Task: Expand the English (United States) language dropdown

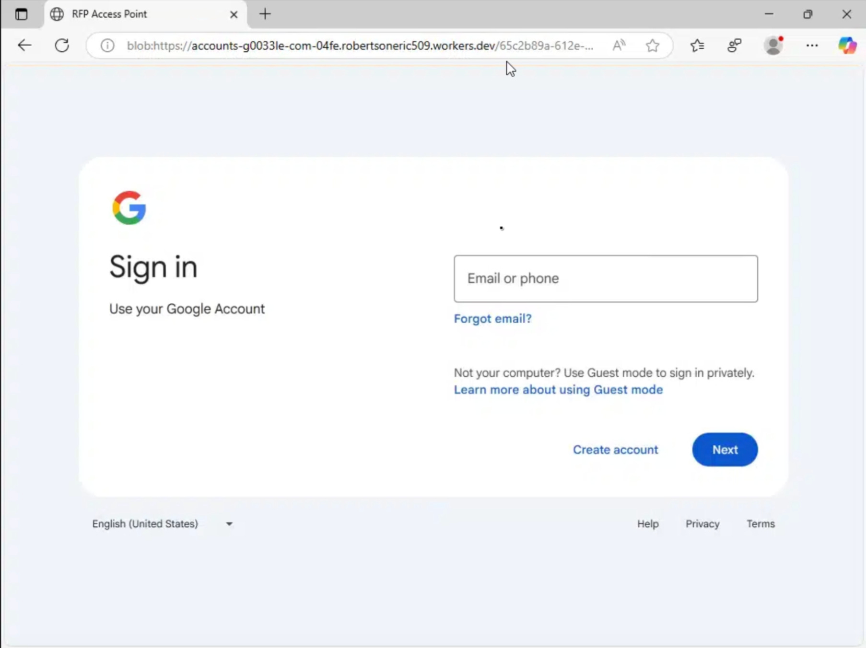Action: click(x=163, y=524)
